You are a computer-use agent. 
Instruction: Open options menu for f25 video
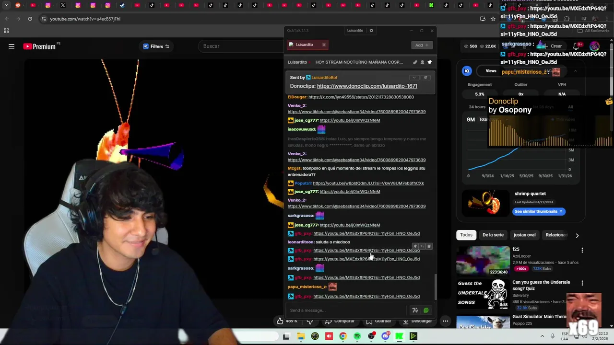(582, 250)
